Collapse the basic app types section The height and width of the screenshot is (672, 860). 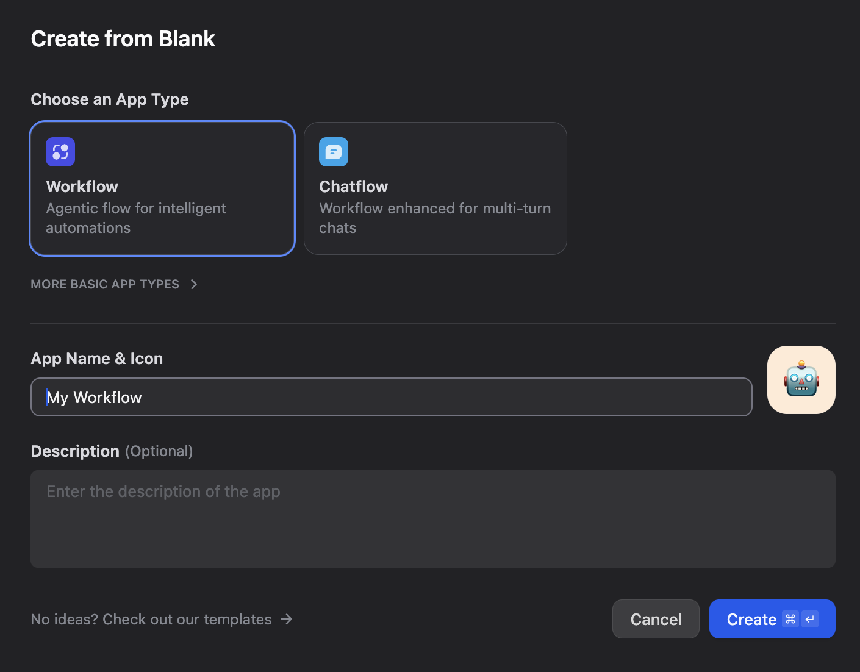[x=104, y=284]
